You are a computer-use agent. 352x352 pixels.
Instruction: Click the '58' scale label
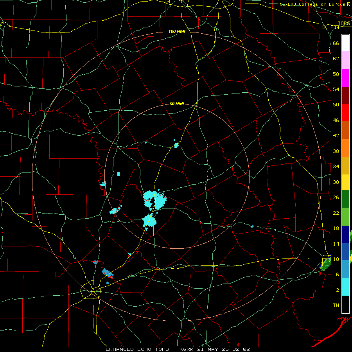[336, 74]
